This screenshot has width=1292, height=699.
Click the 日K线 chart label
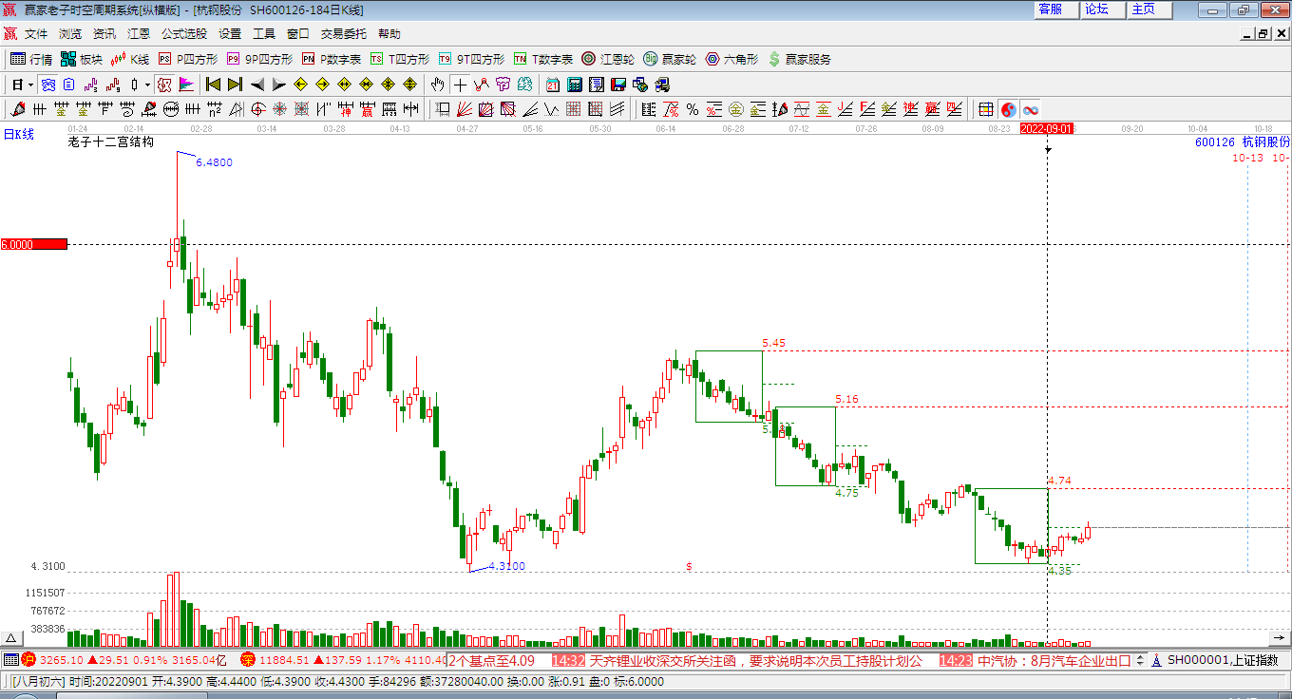pos(18,134)
